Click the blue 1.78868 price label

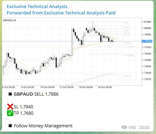tap(147, 41)
